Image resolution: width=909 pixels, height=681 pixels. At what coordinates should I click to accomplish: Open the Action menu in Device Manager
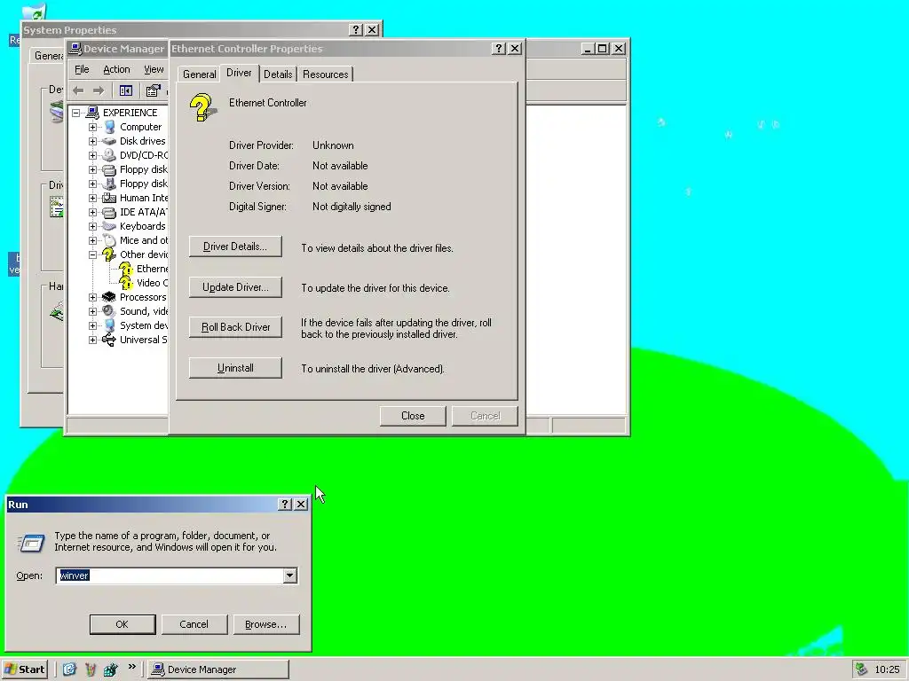click(116, 69)
